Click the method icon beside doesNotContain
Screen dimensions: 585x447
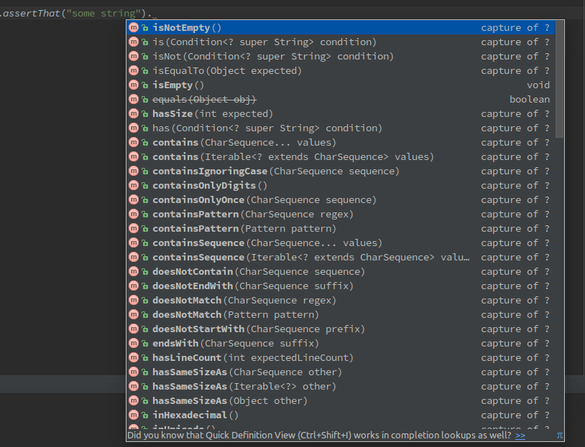pos(134,271)
